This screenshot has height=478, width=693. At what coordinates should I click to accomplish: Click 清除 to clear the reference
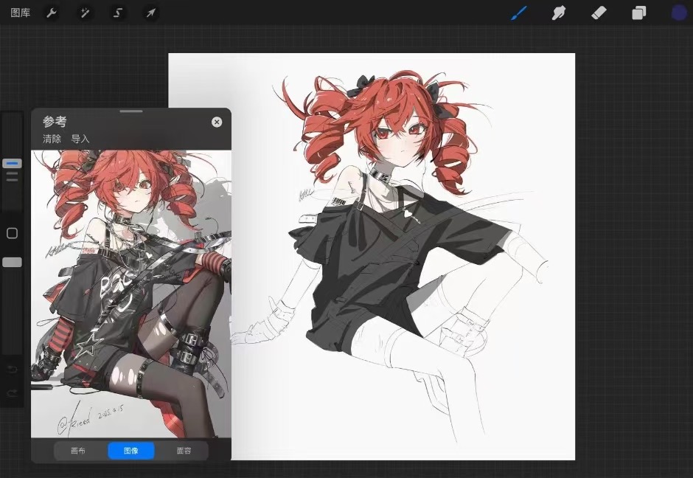[x=52, y=139]
